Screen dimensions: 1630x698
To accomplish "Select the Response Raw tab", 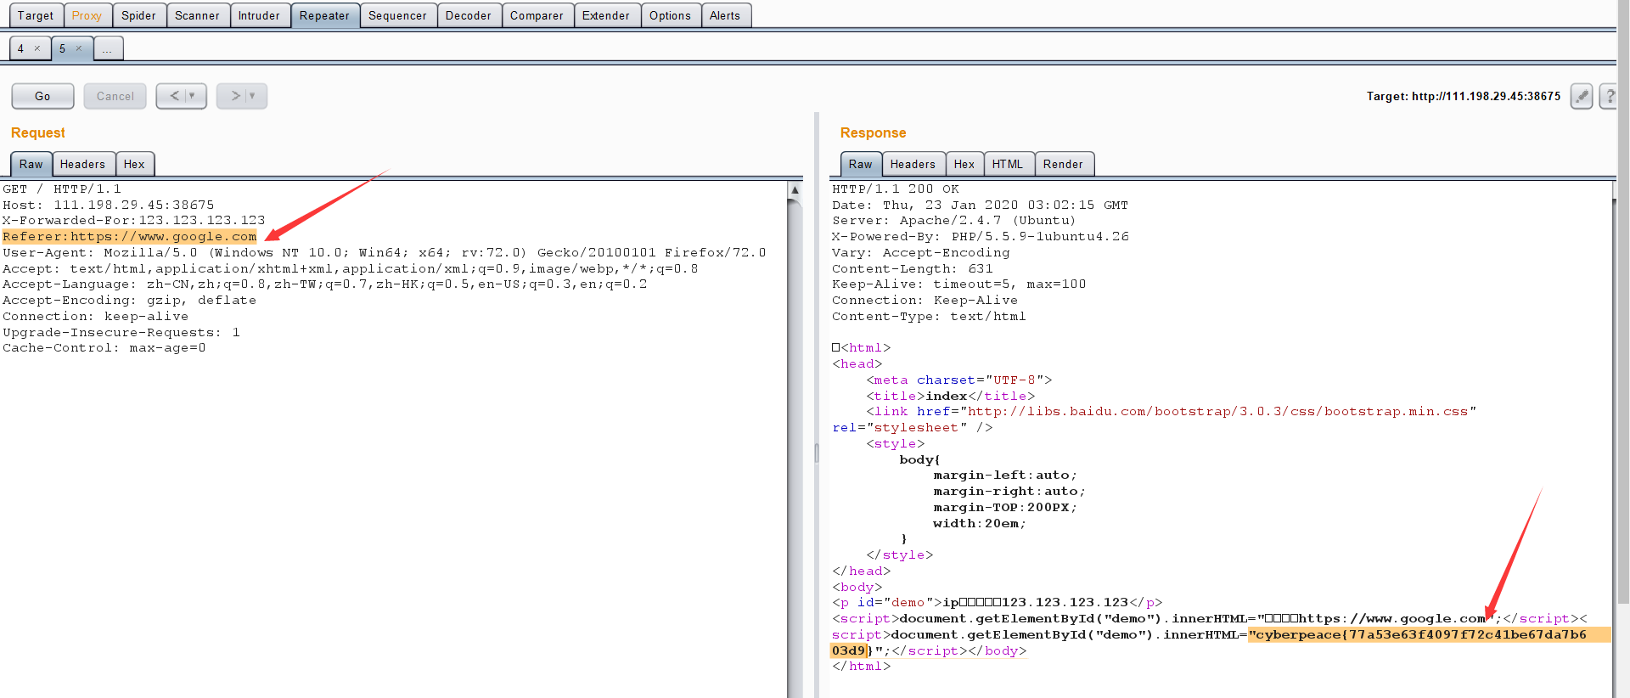I will [861, 164].
